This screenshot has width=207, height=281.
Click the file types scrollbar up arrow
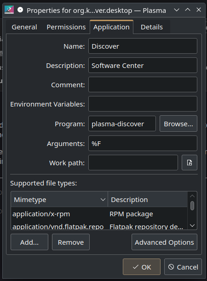coord(192,196)
